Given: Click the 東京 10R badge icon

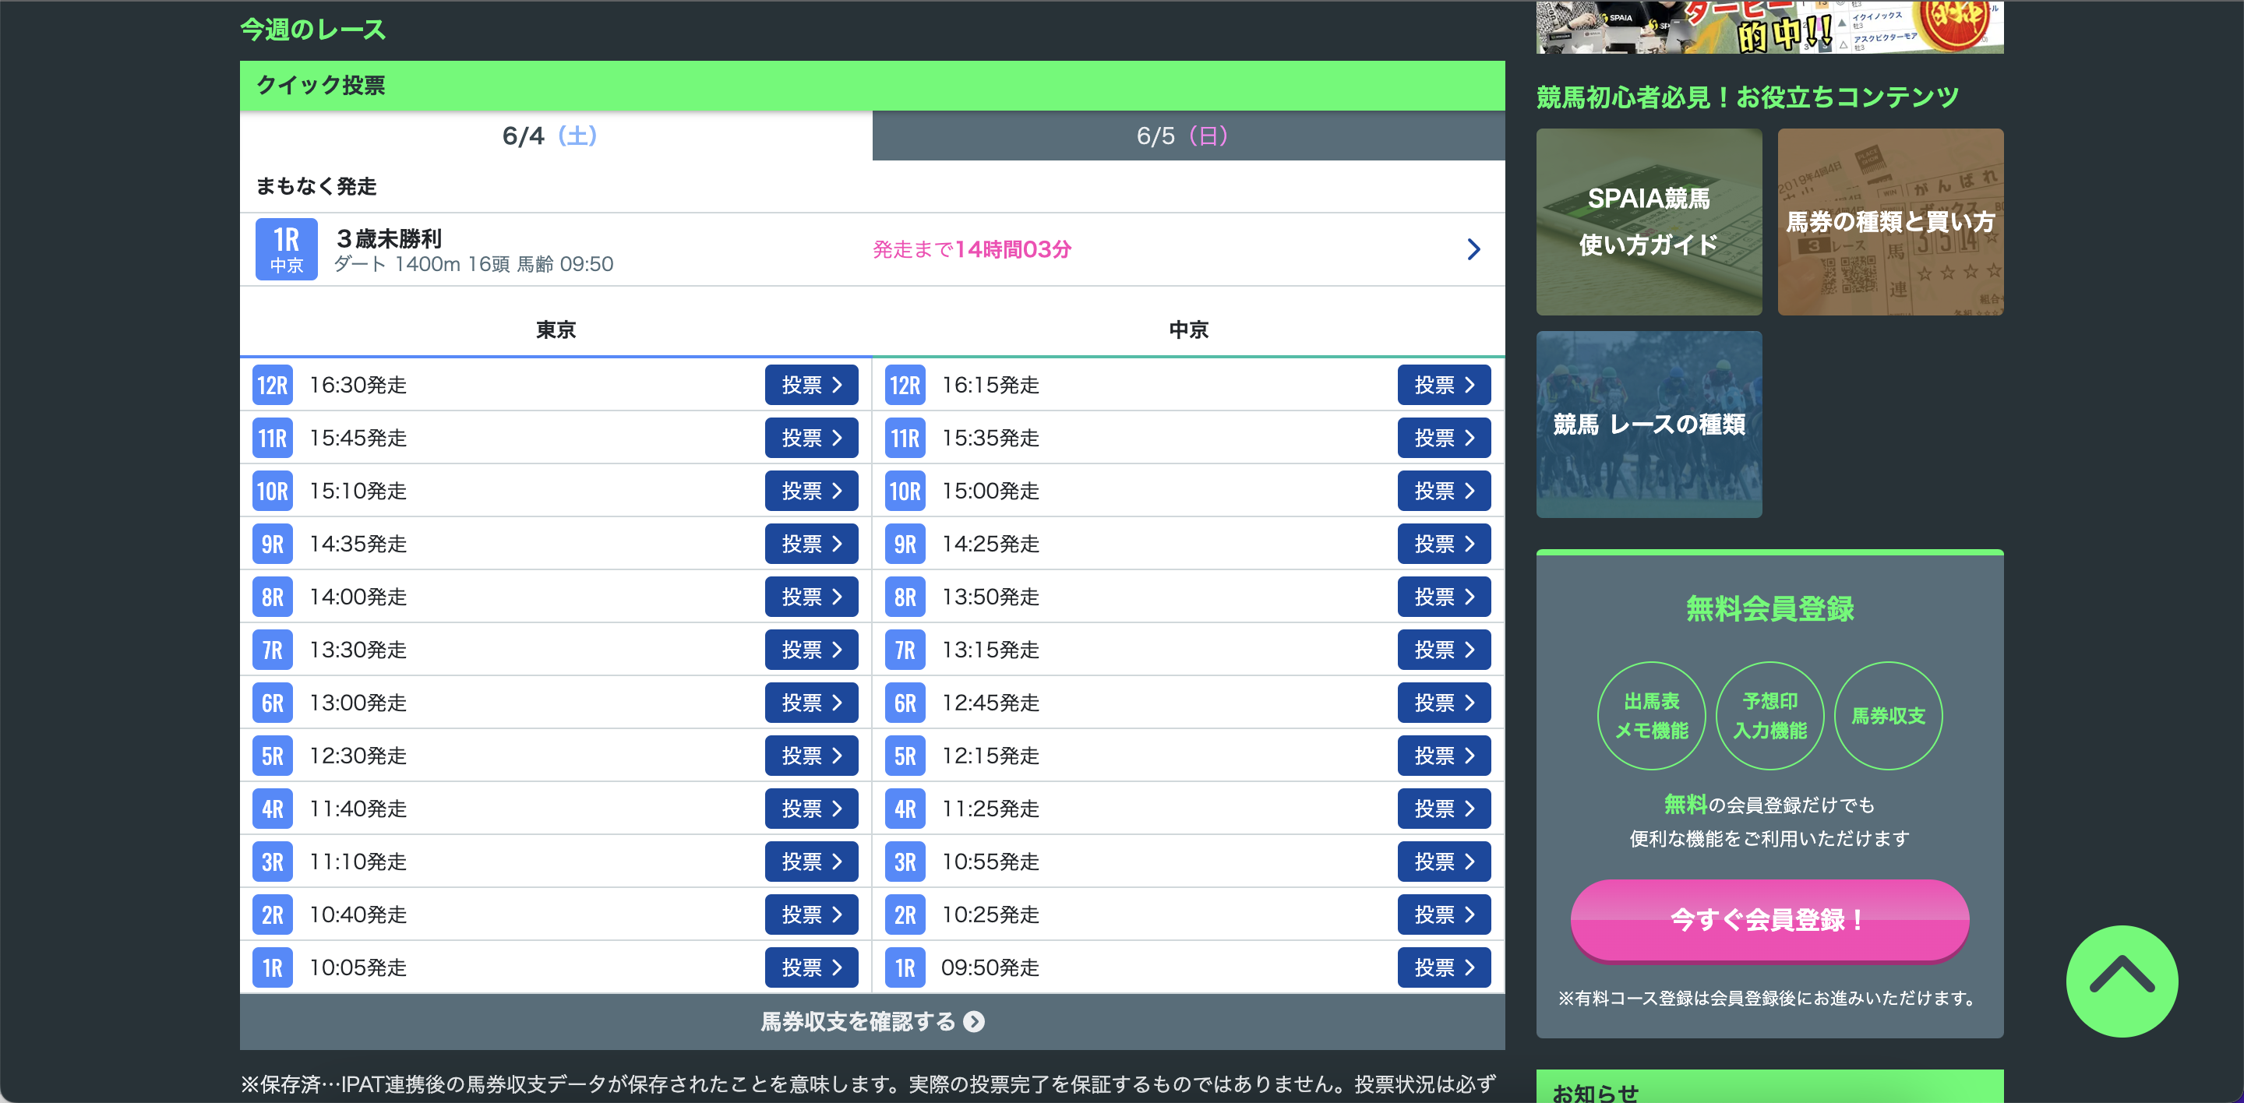Looking at the screenshot, I should (x=273, y=491).
